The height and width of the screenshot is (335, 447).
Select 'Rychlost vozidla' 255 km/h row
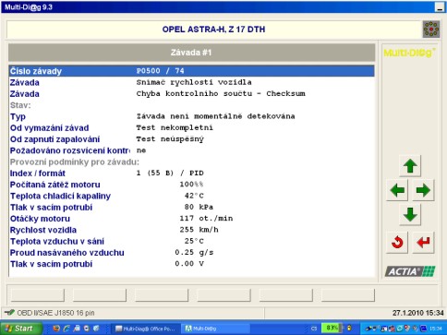tap(192, 230)
